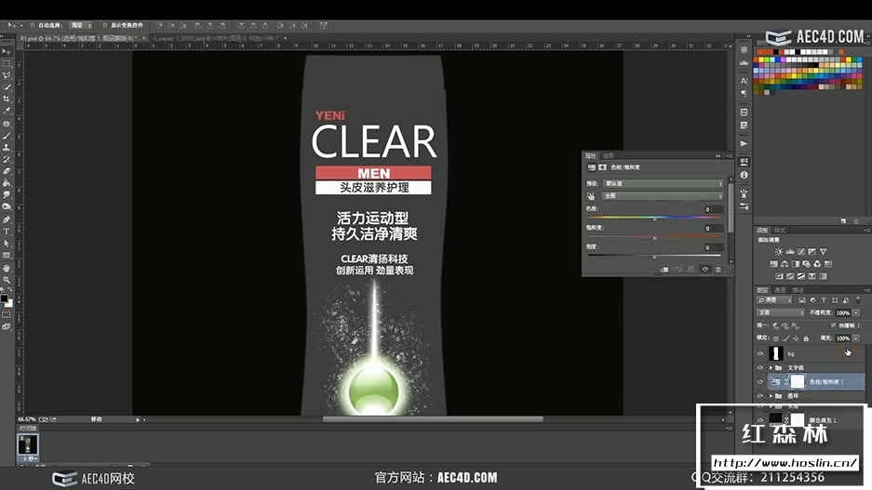Select the Clone Stamp tool

[7, 147]
